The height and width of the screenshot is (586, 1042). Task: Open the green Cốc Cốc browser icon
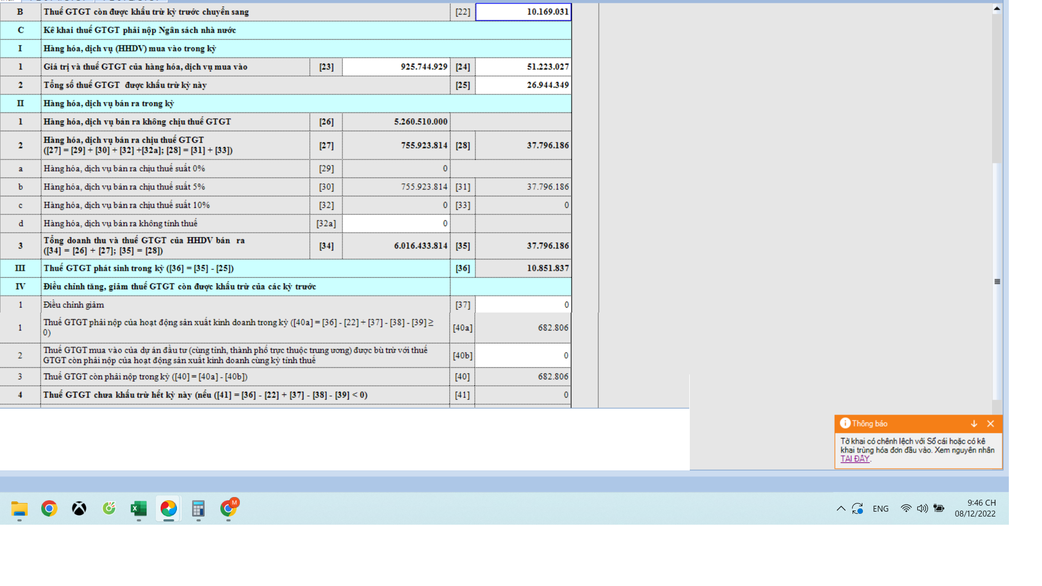tap(109, 508)
